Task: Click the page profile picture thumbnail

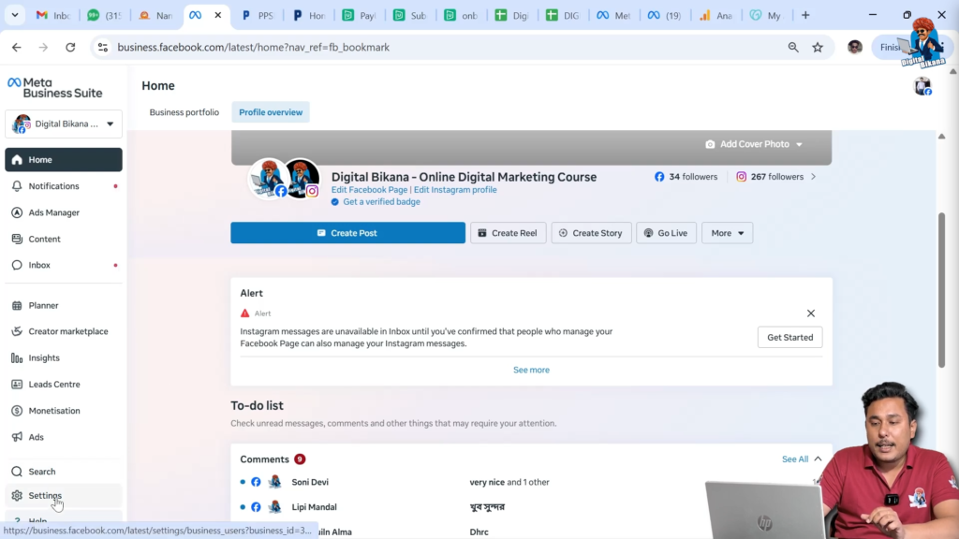Action: click(269, 179)
